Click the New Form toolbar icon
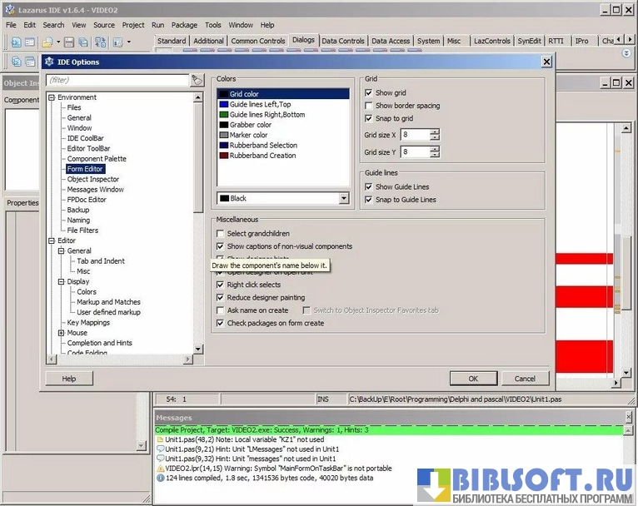The image size is (638, 506). (x=28, y=42)
